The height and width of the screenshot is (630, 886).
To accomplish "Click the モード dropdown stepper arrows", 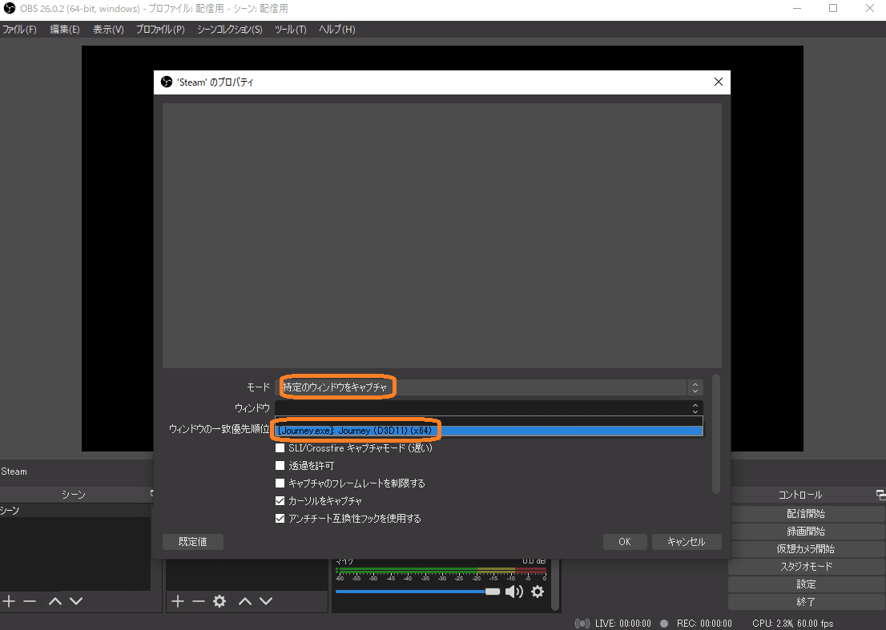I will 695,387.
